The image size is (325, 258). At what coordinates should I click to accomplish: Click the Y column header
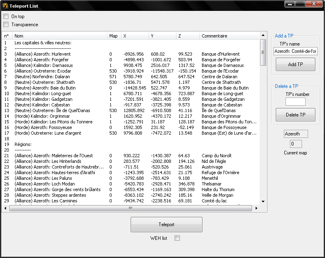point(162,36)
